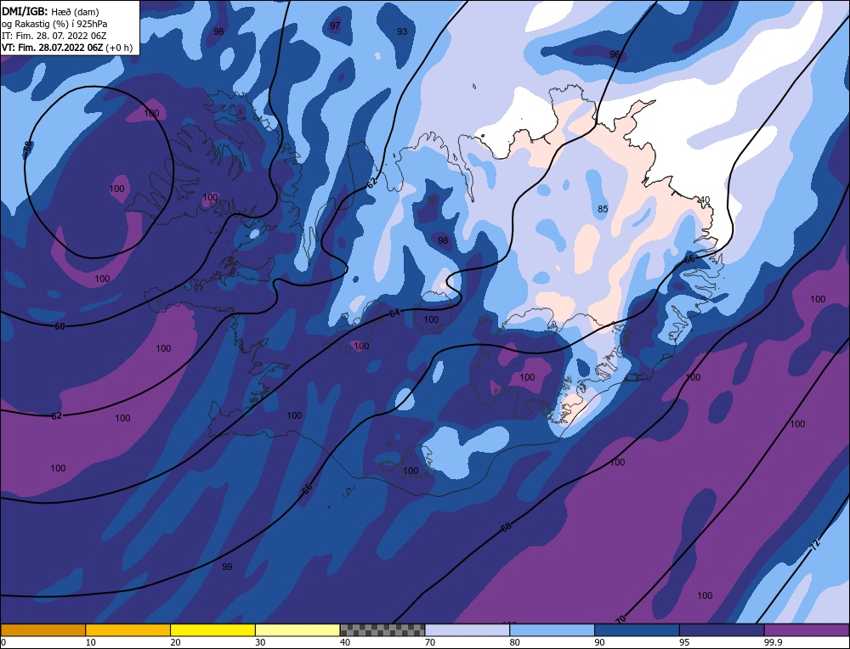The width and height of the screenshot is (850, 649).
Task: Click the '60' contour label
Action: coord(59,326)
